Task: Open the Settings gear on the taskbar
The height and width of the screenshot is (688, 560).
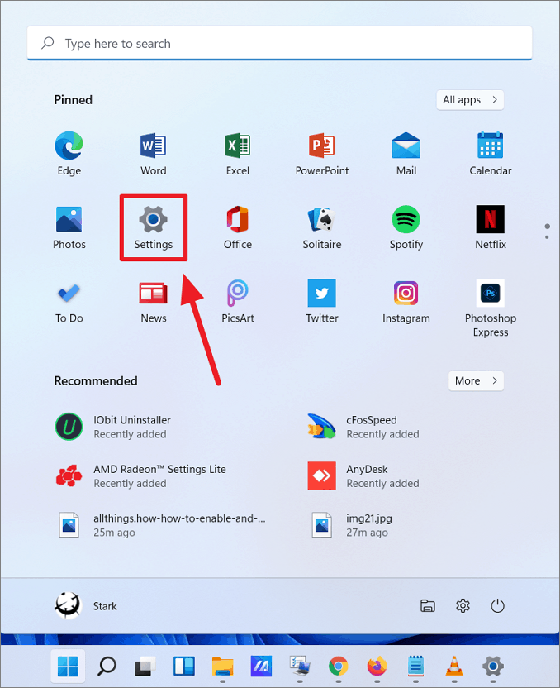Action: (492, 666)
